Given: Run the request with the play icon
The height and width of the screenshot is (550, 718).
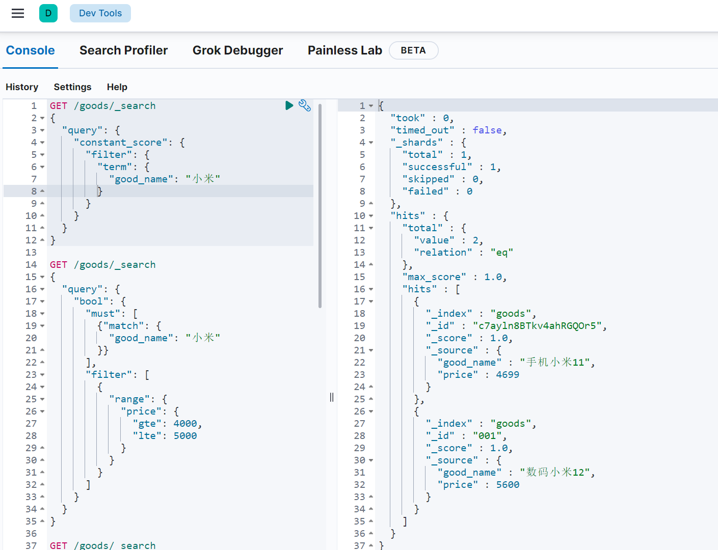Looking at the screenshot, I should (x=289, y=105).
